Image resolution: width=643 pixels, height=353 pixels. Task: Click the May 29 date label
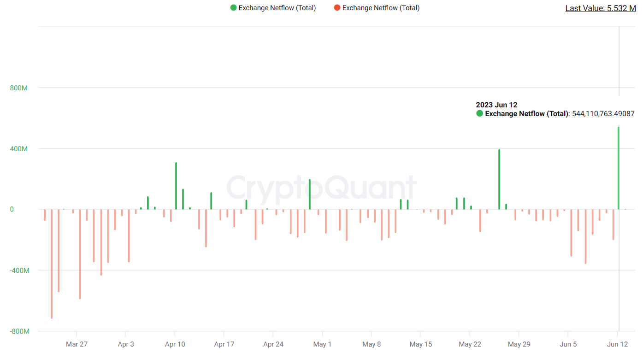point(519,344)
